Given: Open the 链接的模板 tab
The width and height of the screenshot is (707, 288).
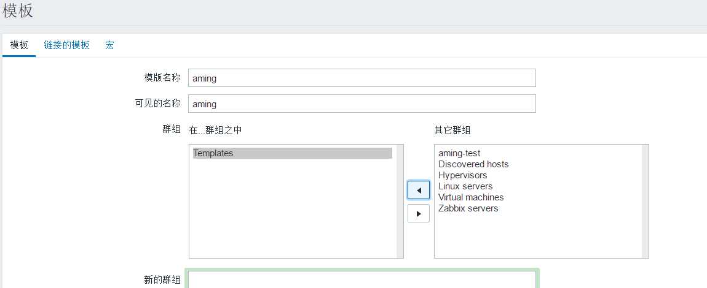Looking at the screenshot, I should coord(67,45).
